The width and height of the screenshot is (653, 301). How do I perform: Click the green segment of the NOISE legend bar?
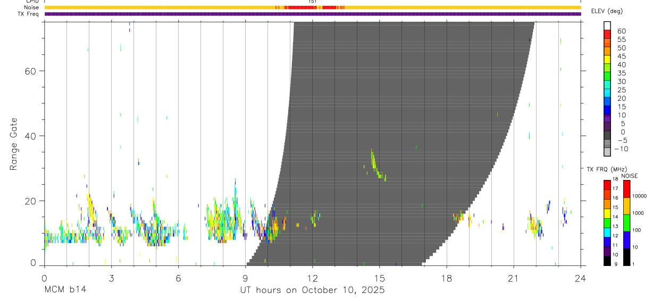tap(627, 222)
